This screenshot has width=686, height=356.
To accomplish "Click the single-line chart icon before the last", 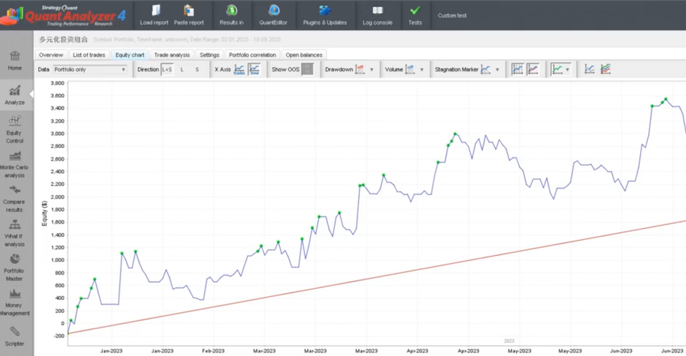I will tap(590, 69).
